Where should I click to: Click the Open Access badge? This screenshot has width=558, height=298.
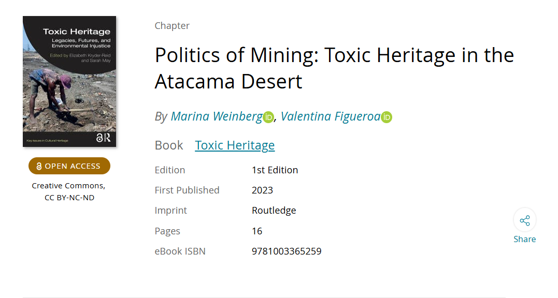[x=69, y=166]
